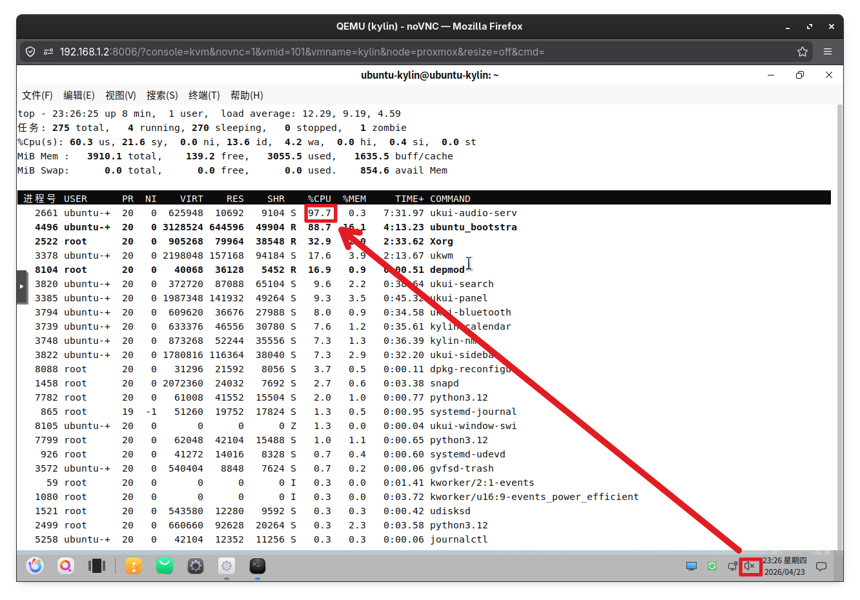860x600 pixels.
Task: Click the systemd-journal process name
Action: (x=473, y=412)
